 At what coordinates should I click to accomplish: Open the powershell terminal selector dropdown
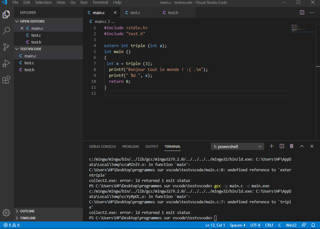click(x=237, y=146)
